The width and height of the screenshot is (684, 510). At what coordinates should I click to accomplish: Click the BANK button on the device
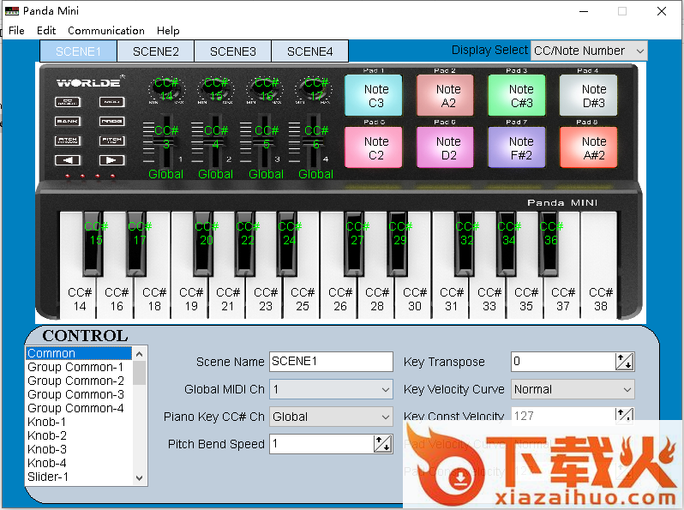68,121
